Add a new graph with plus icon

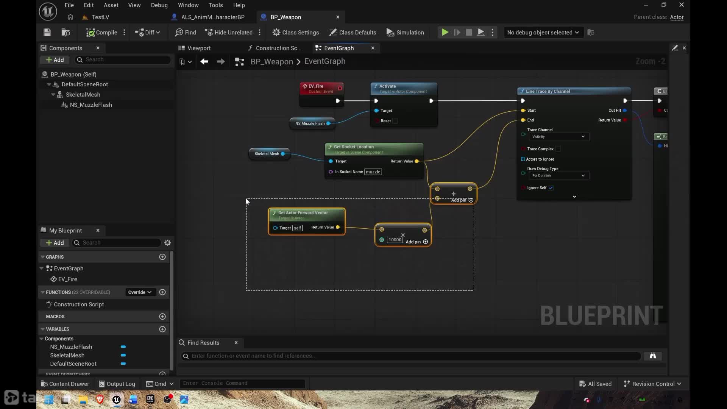tap(162, 257)
